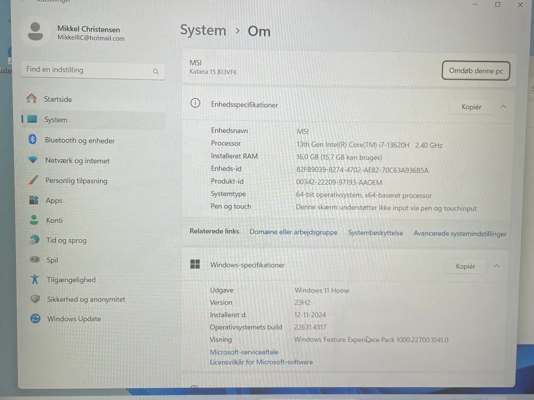The height and width of the screenshot is (400, 534).
Task: Click the Katana 15 B13VFK model text
Action: coord(213,72)
